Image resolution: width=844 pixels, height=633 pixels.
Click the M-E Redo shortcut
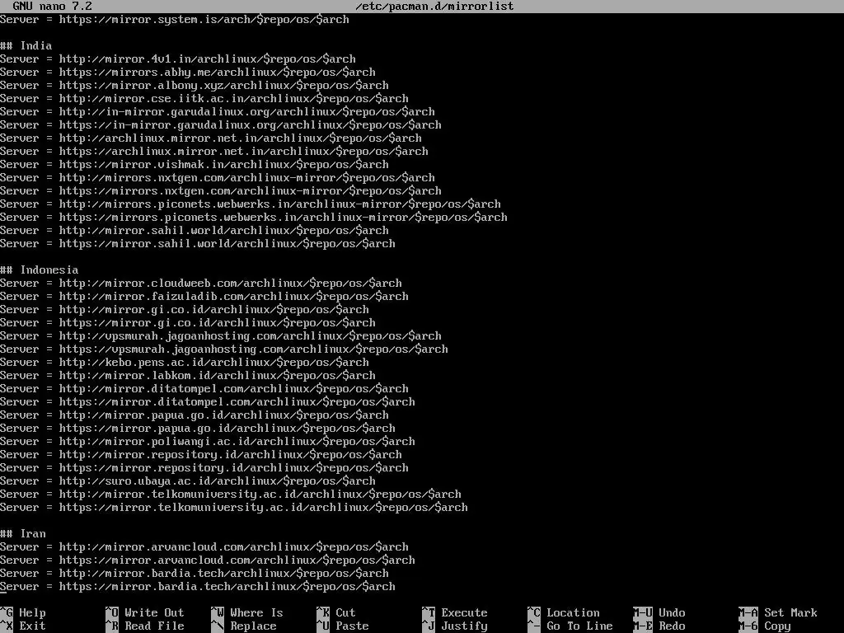click(x=659, y=626)
